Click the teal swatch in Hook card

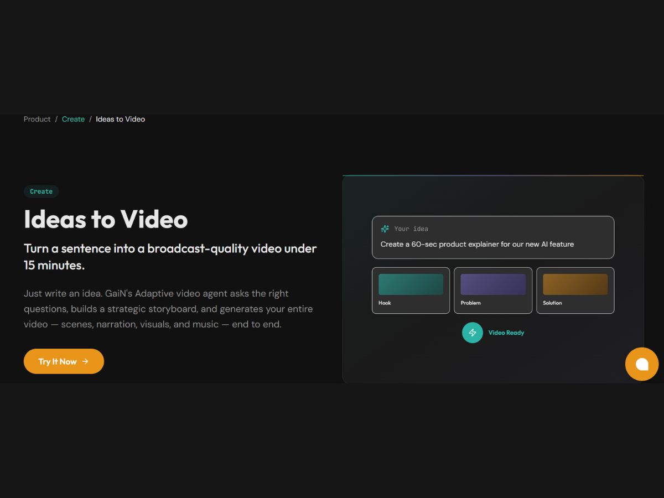click(411, 284)
